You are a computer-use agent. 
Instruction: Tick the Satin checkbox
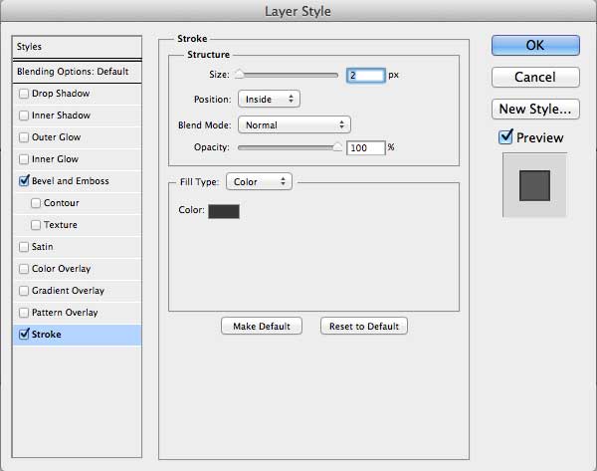pos(24,247)
